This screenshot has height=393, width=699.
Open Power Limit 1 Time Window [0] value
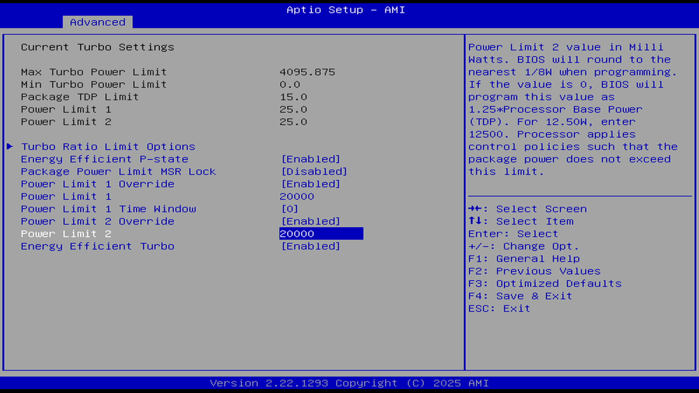point(290,209)
